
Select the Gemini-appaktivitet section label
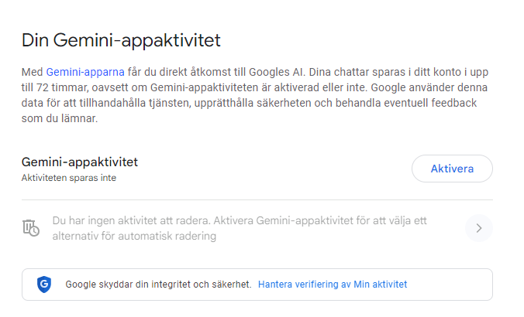click(79, 162)
